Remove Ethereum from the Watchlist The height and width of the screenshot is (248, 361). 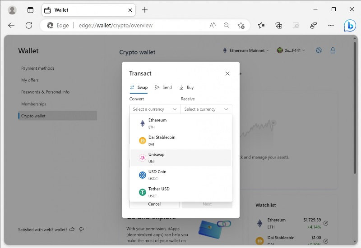[326, 223]
